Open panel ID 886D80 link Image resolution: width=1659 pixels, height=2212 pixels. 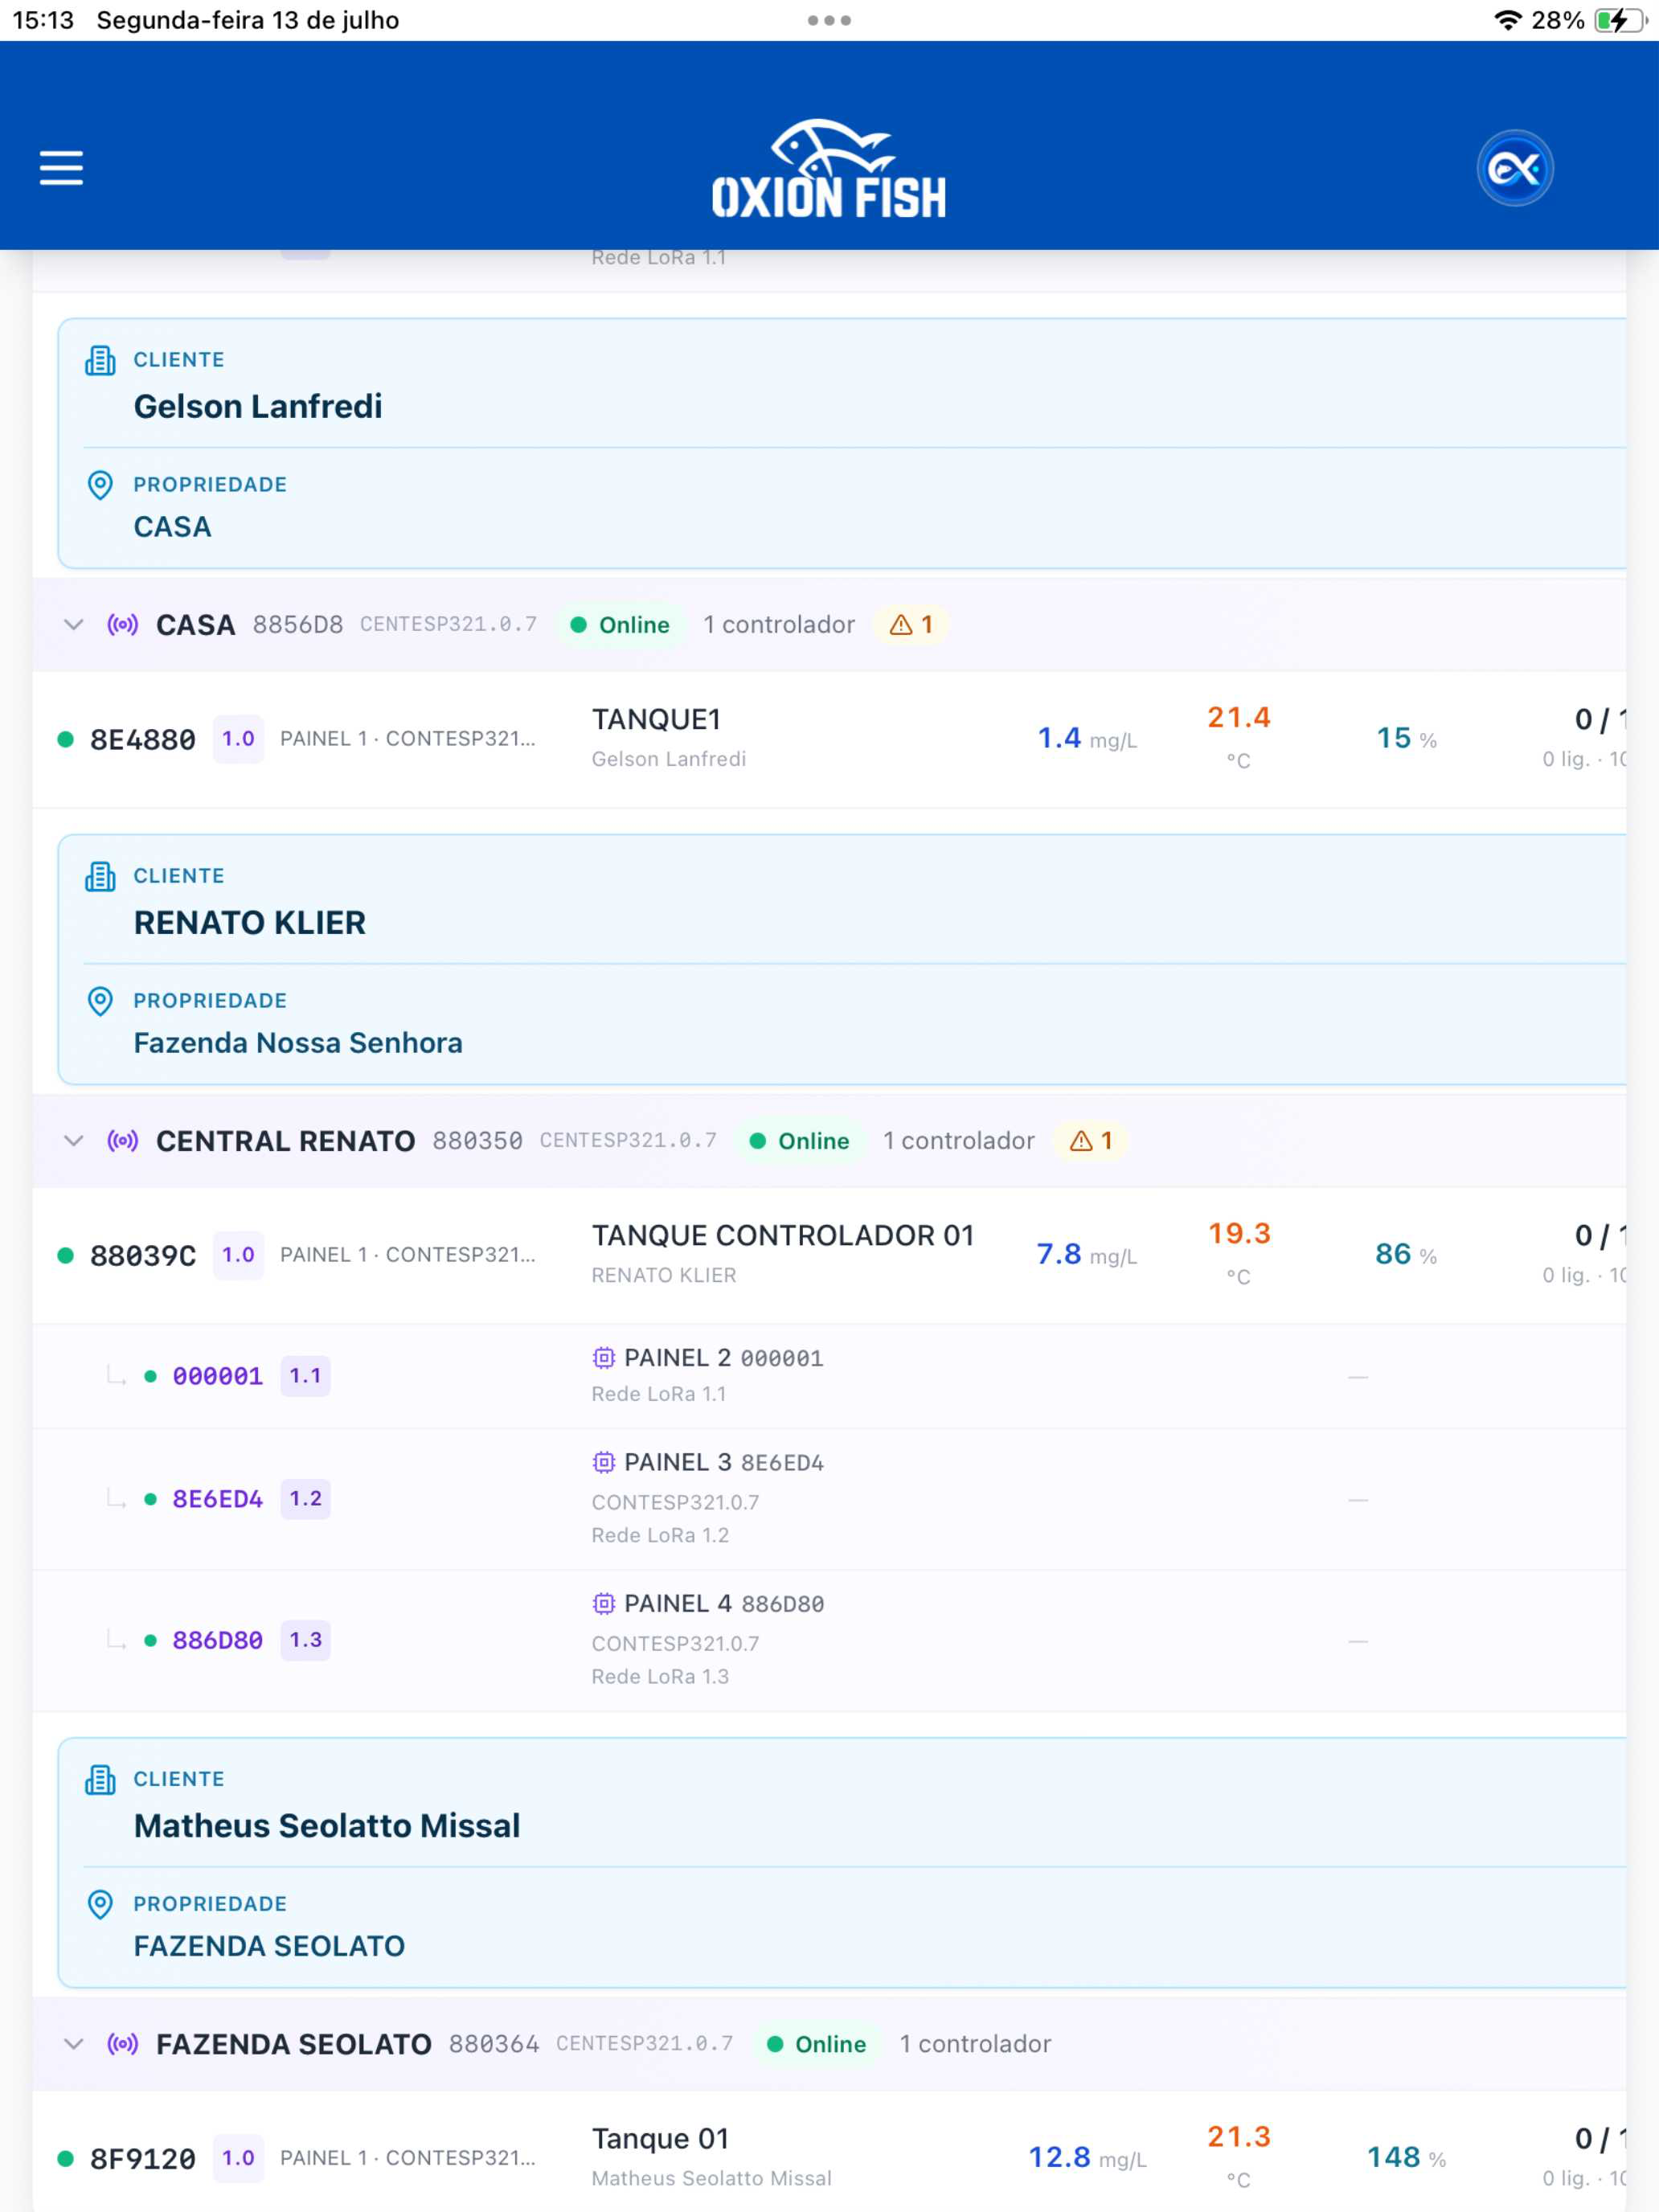tap(218, 1641)
